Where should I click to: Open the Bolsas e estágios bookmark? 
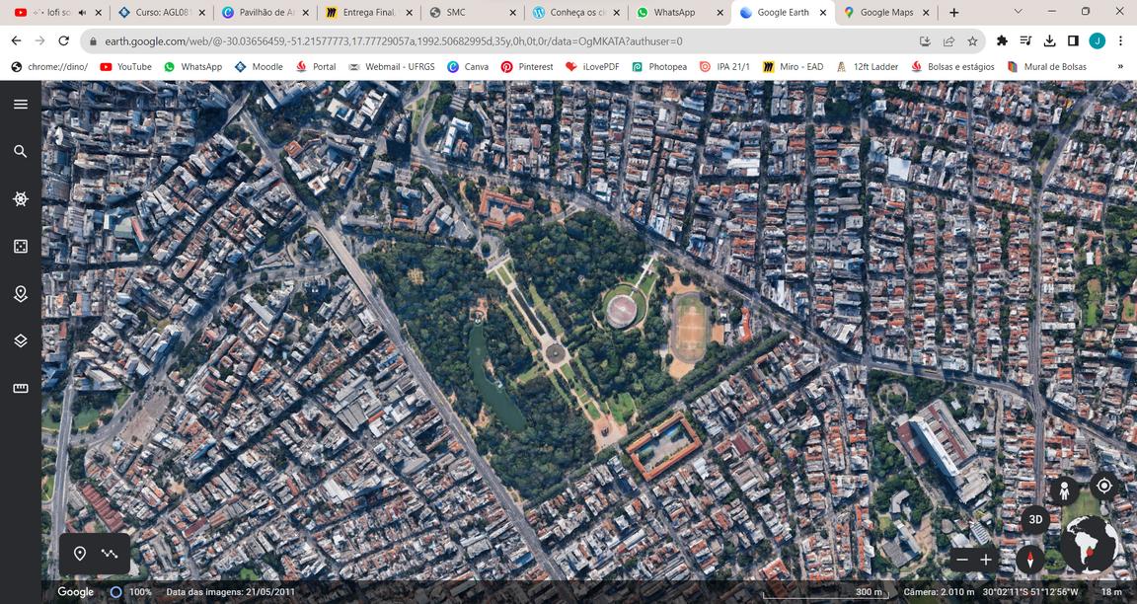point(953,67)
